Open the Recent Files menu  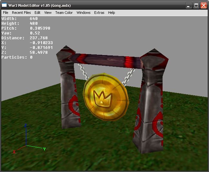pos(21,13)
